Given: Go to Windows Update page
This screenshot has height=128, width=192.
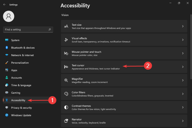Looking at the screenshot, I should 21,115.
